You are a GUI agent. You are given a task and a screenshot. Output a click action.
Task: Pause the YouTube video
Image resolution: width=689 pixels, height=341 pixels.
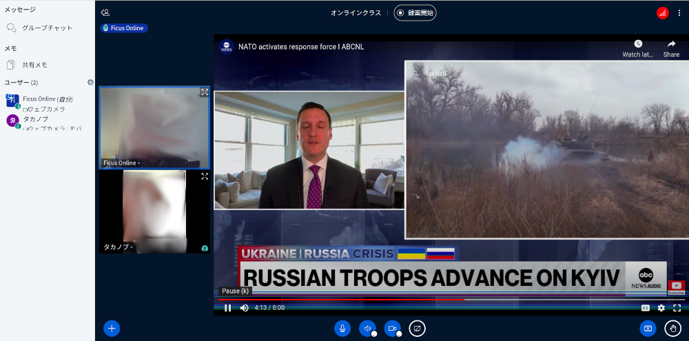pos(227,308)
